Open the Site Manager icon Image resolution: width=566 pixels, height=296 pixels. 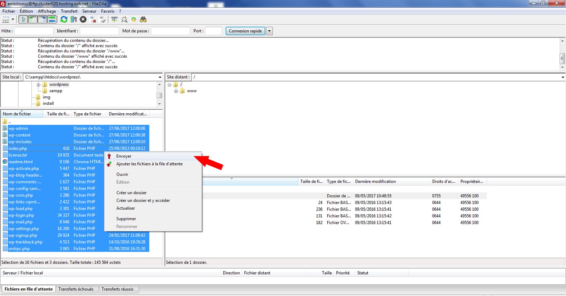(6, 19)
